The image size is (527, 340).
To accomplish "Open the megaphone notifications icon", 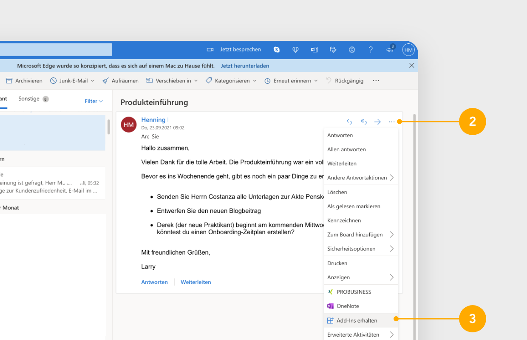I will click(x=390, y=50).
